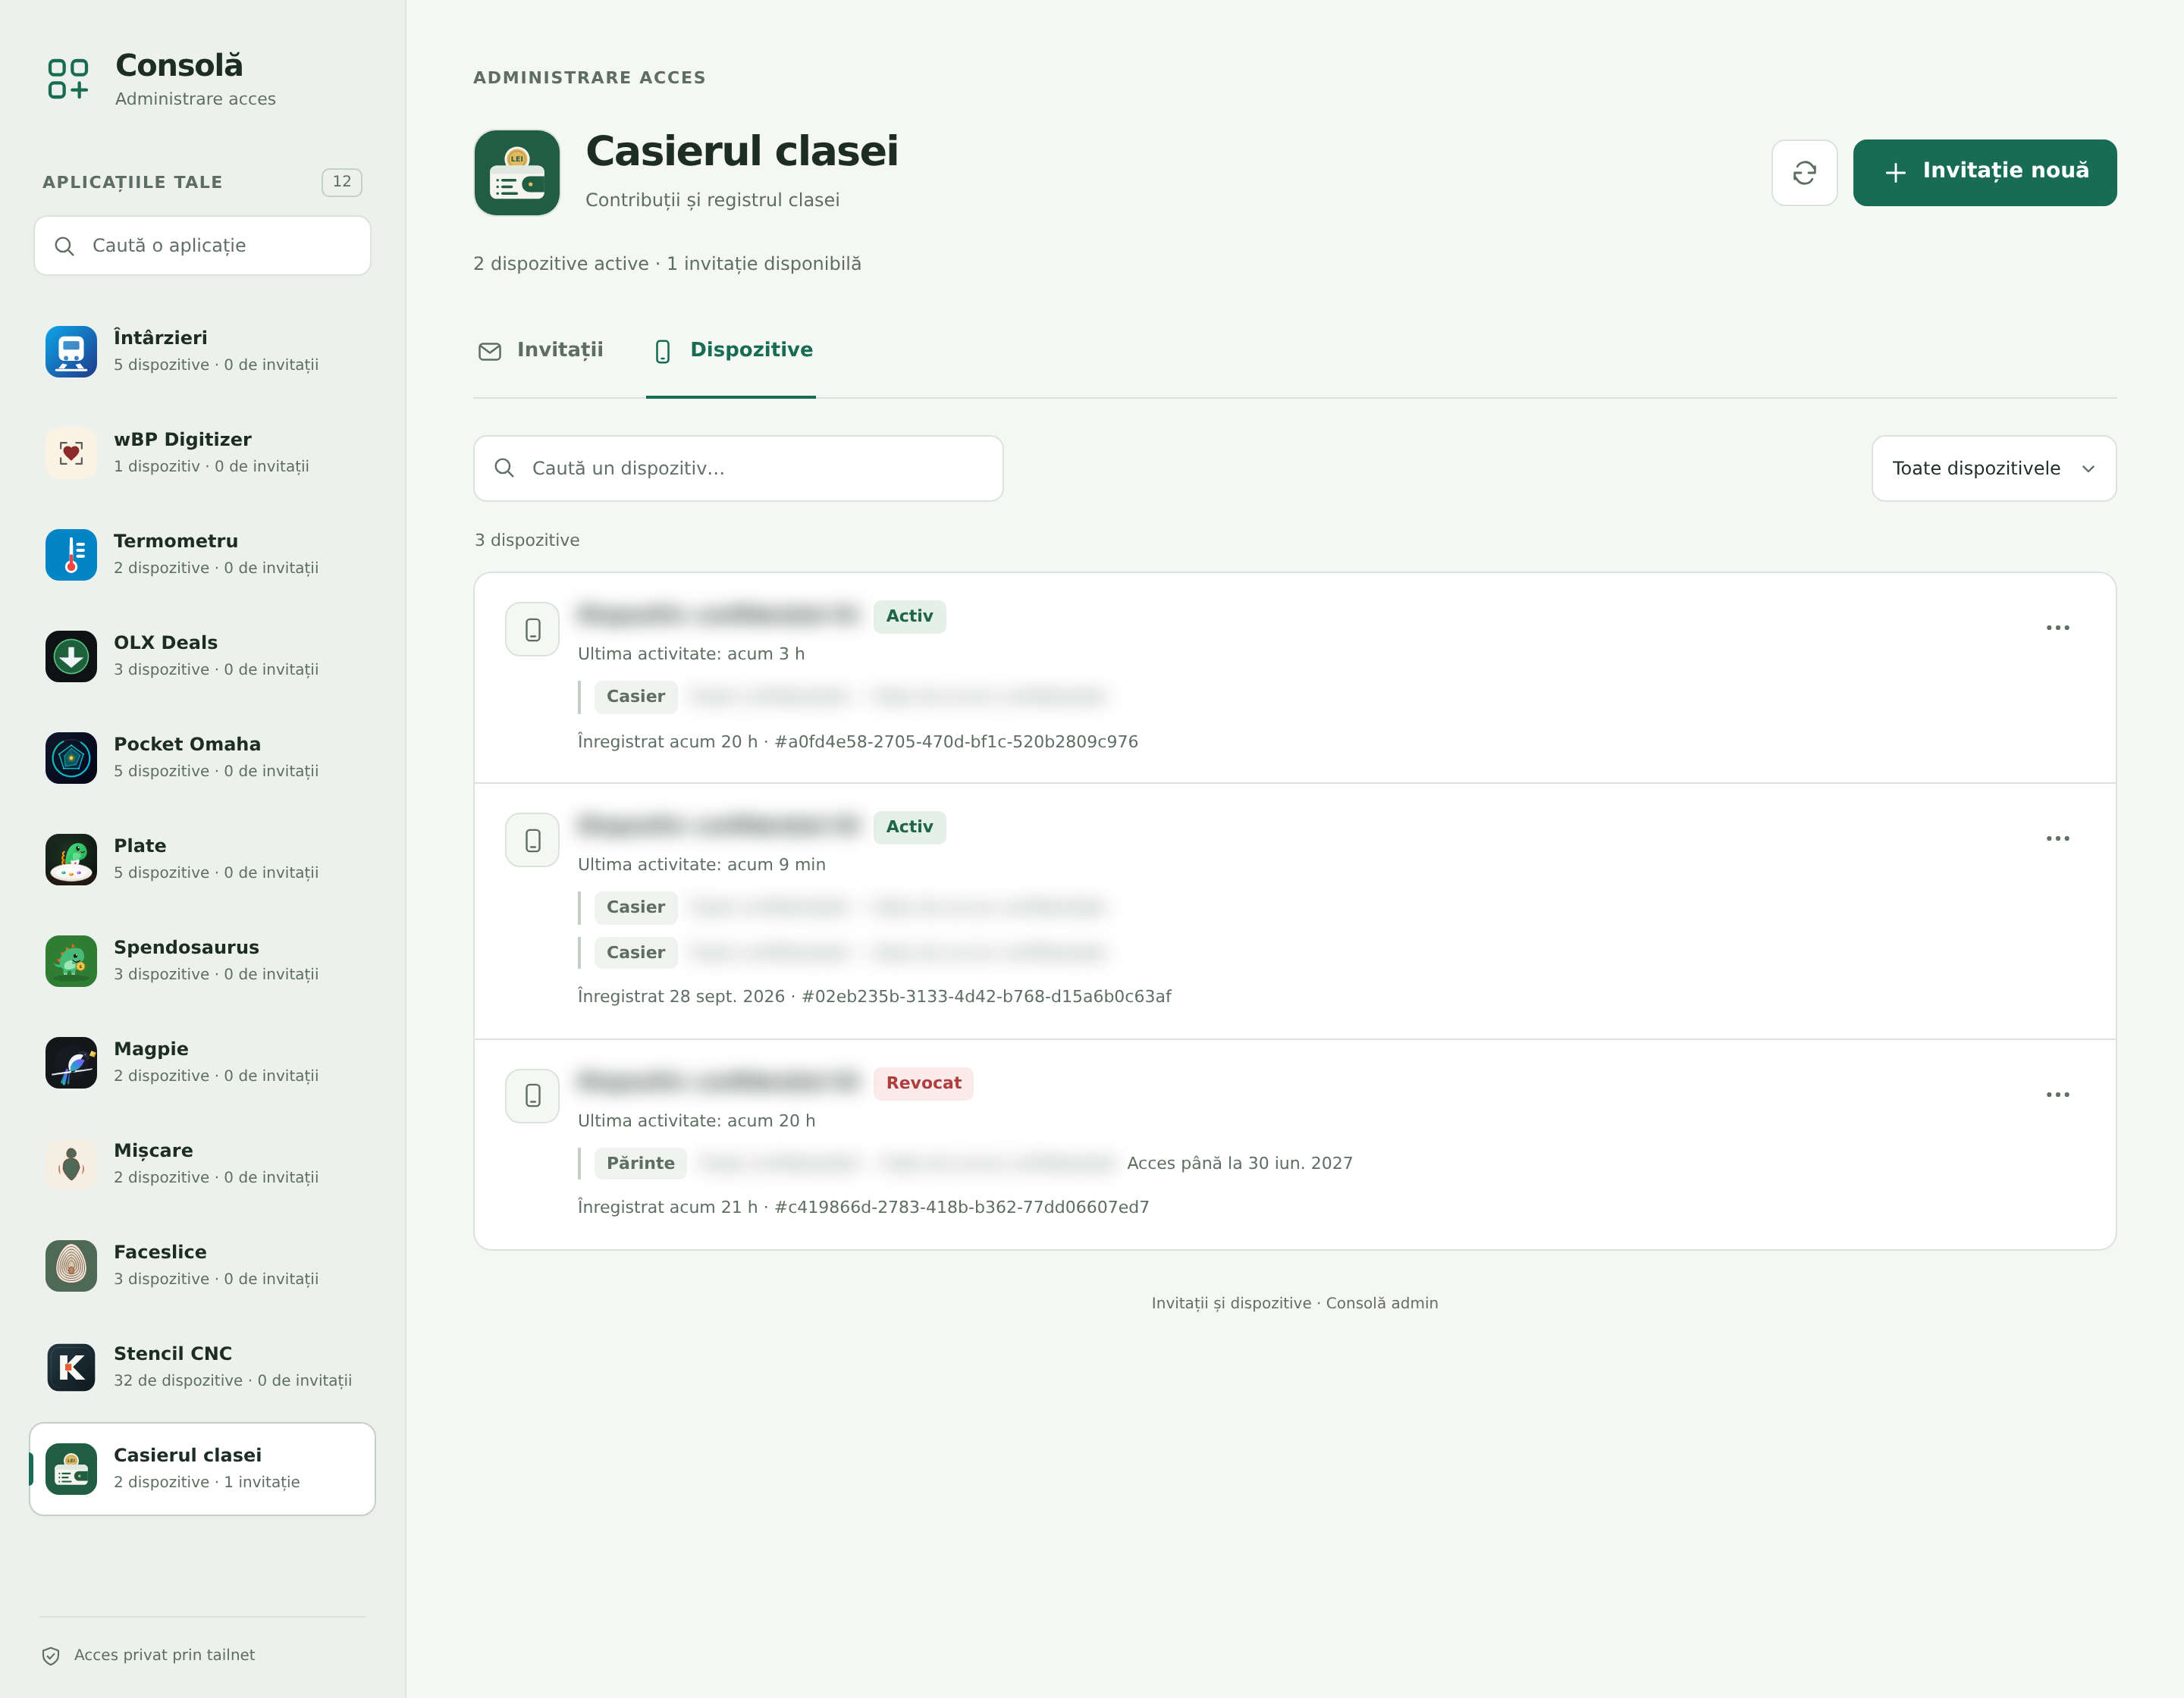Click the Revocat status badge
Image resolution: width=2184 pixels, height=1698 pixels.
(x=923, y=1083)
